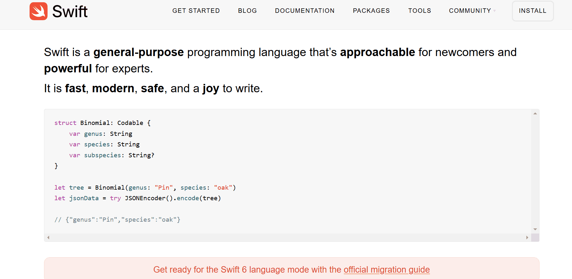Viewport: 572px width, 279px height.
Task: Click the Install button
Action: [x=532, y=11]
